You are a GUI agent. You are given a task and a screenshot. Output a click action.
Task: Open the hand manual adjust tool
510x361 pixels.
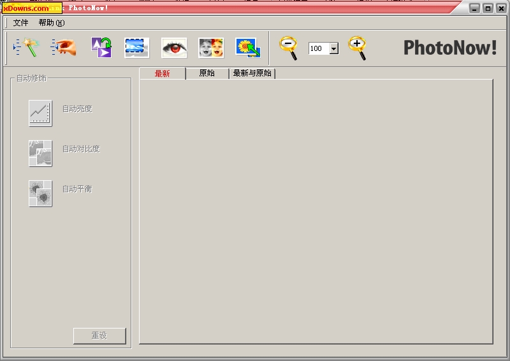click(x=63, y=48)
